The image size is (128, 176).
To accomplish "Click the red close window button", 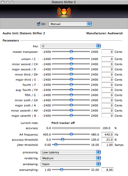I will [x=3, y=2].
